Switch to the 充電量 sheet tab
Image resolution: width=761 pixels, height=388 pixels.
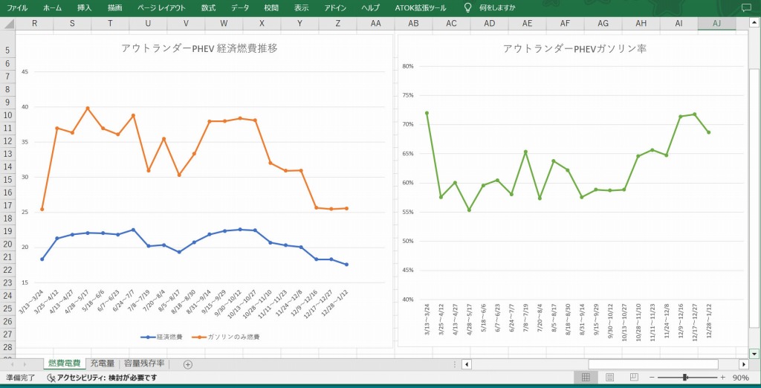103,363
